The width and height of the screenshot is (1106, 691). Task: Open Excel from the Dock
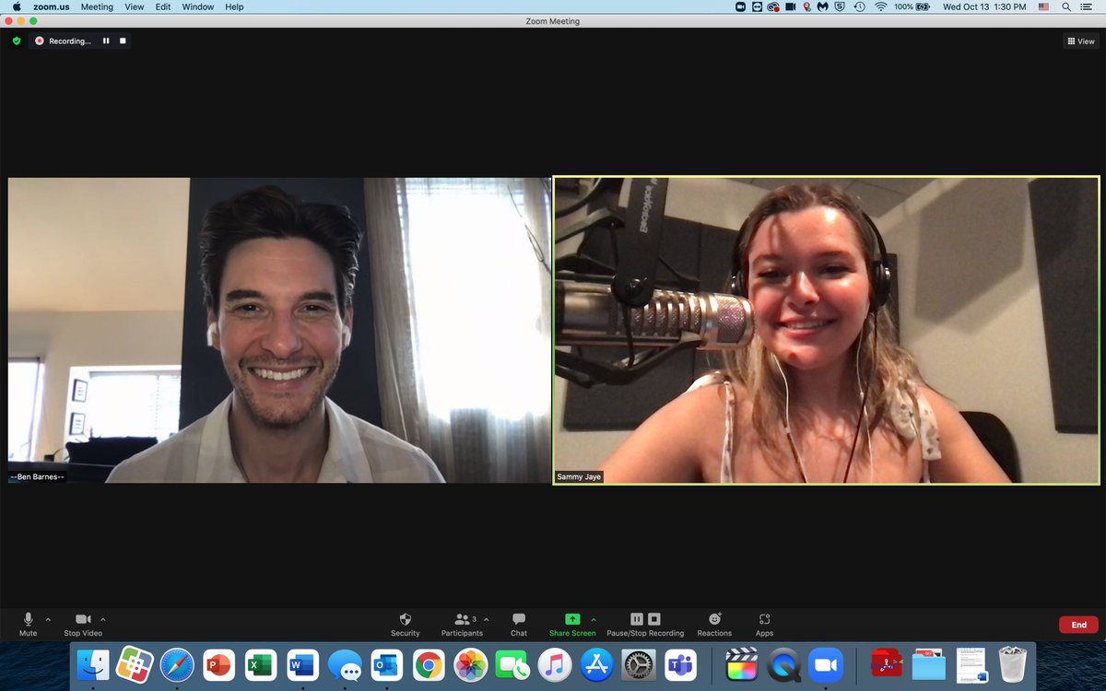tap(261, 664)
